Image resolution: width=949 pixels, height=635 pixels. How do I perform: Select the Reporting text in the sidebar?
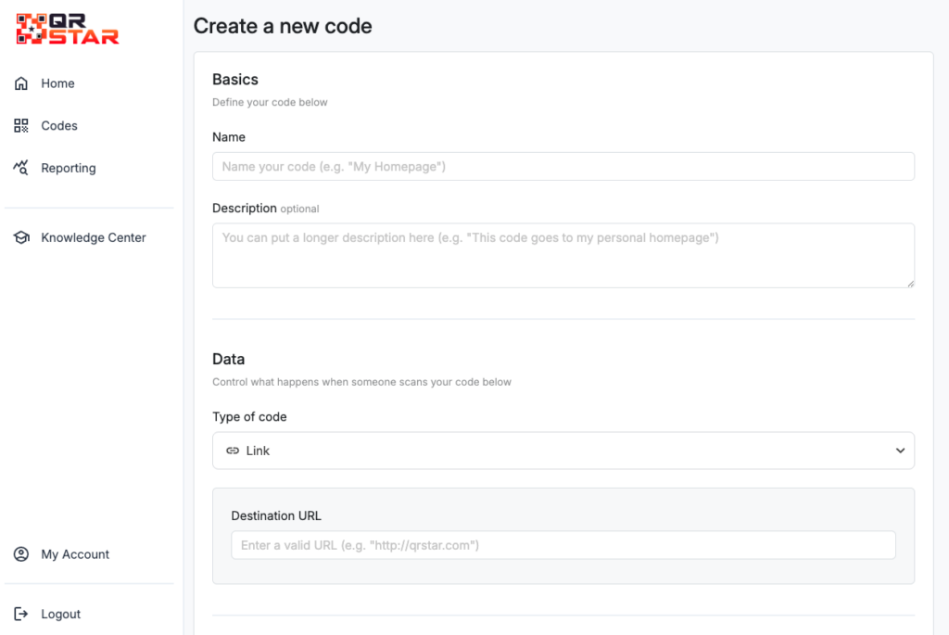click(69, 168)
